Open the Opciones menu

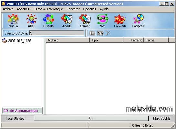pos(90,9)
